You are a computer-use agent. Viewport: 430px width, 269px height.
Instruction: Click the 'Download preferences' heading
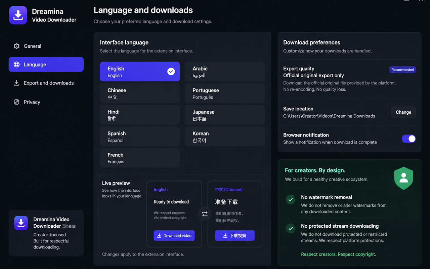pos(312,42)
